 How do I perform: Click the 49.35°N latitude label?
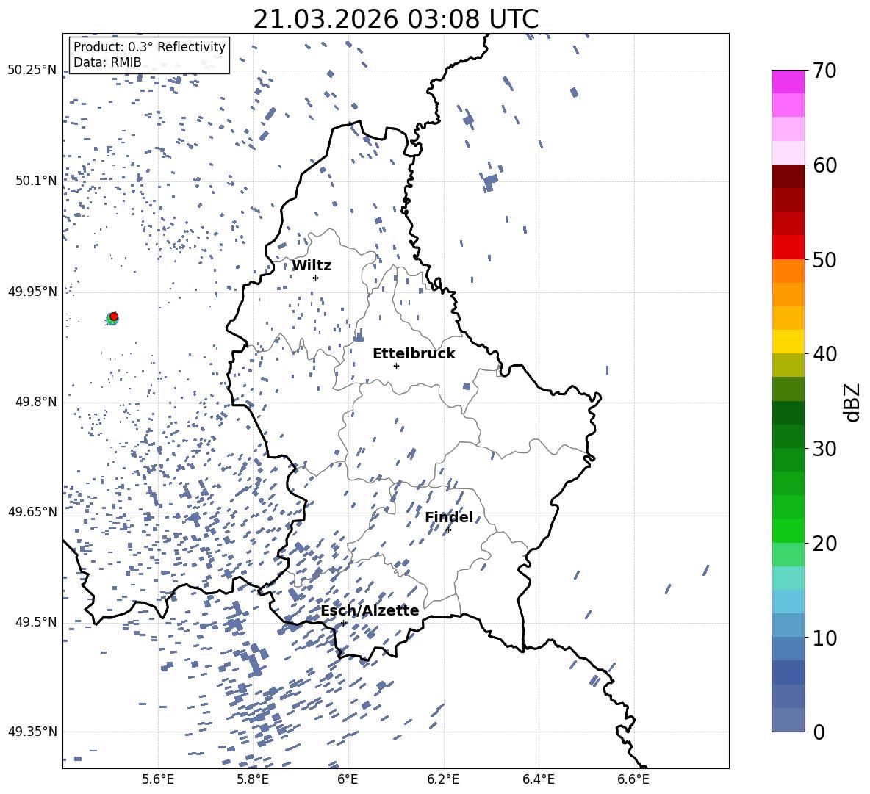tap(32, 732)
